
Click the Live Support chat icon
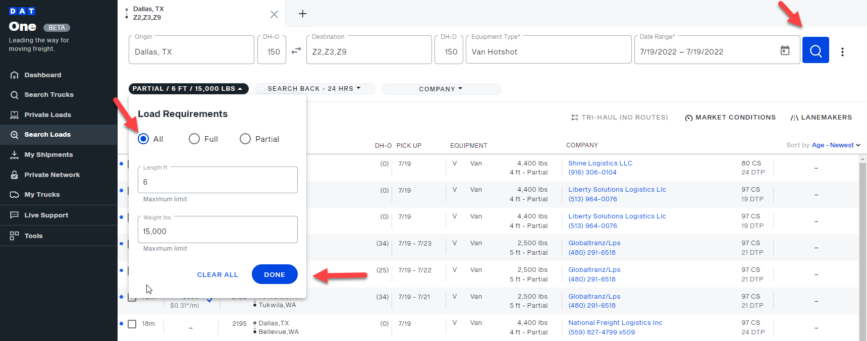(x=14, y=215)
